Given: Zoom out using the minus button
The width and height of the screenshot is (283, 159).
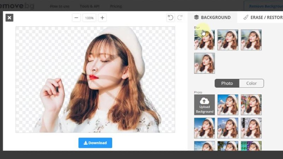Looking at the screenshot, I should point(76,18).
